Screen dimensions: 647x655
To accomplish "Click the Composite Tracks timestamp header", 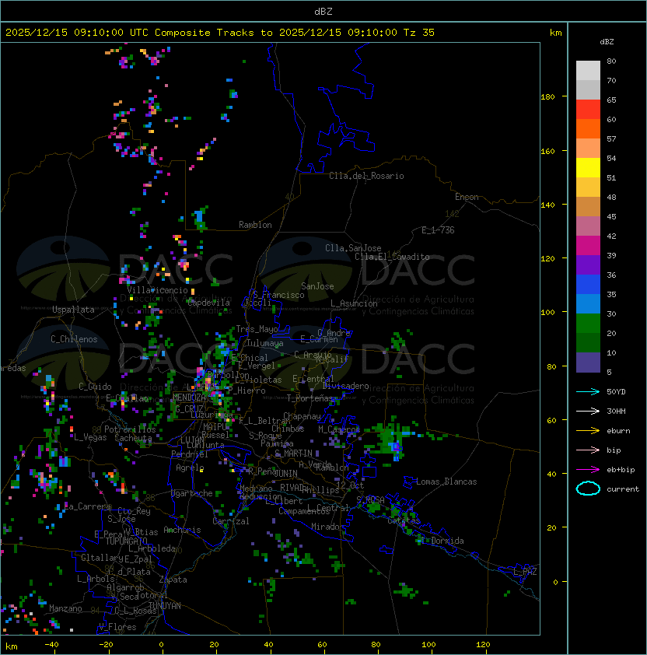I will (x=220, y=33).
